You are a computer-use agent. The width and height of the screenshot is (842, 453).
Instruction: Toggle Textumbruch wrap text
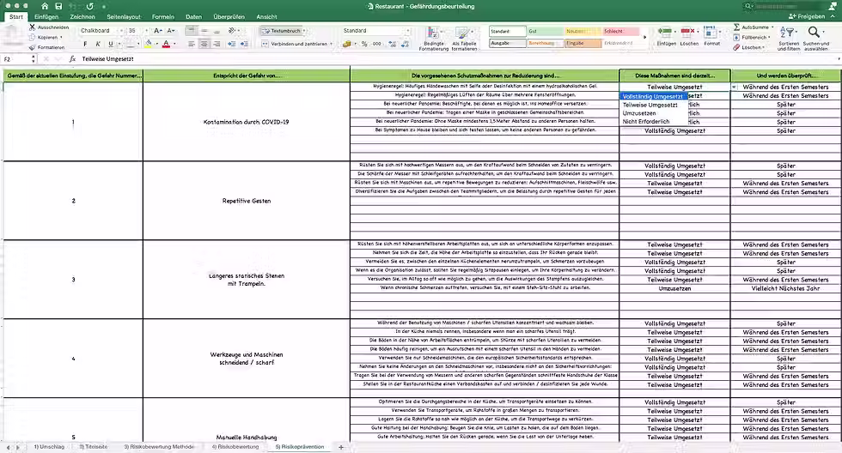click(x=282, y=31)
